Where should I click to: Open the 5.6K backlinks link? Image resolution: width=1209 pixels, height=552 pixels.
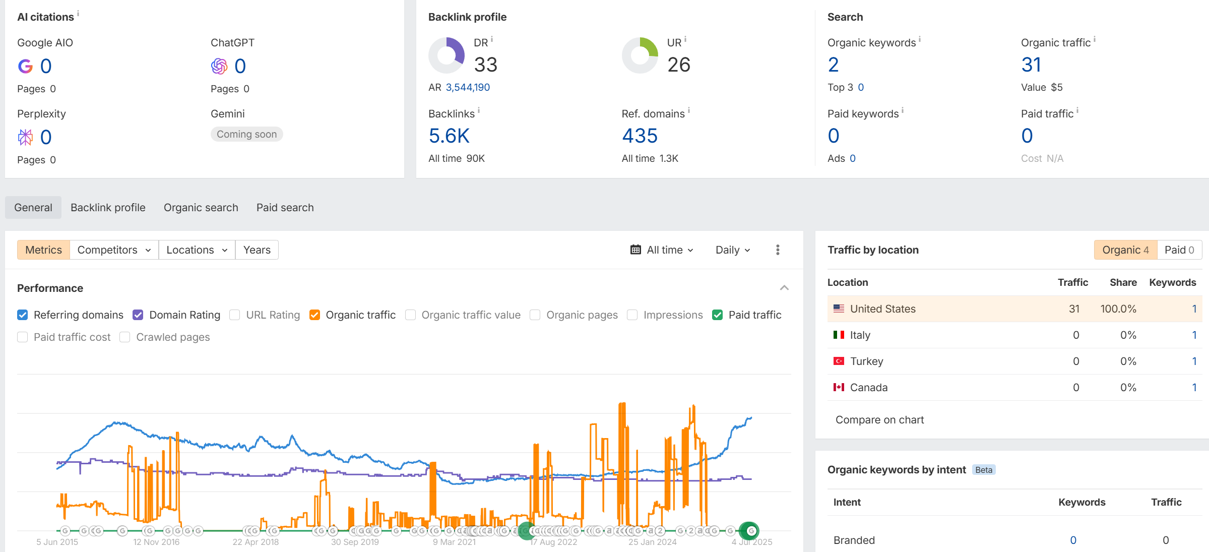tap(449, 136)
